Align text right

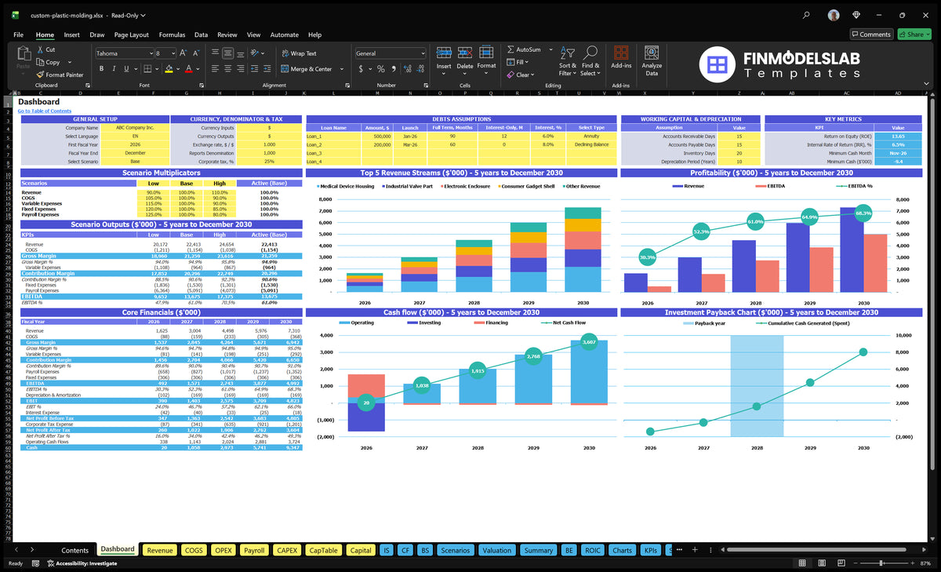(240, 69)
